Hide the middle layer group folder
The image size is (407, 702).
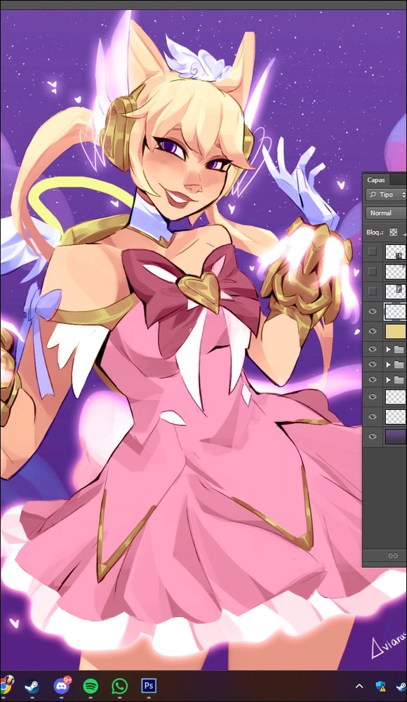(372, 364)
